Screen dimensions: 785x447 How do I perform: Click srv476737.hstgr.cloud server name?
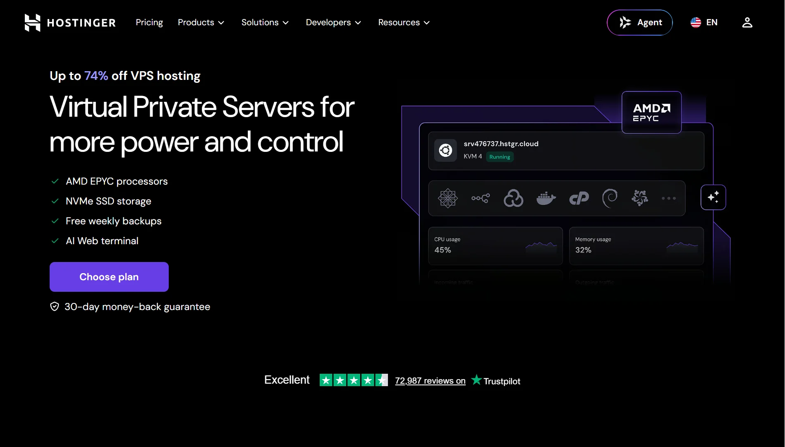501,144
